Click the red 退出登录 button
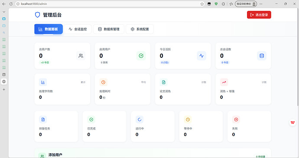The height and width of the screenshot is (158, 299). 259,15
